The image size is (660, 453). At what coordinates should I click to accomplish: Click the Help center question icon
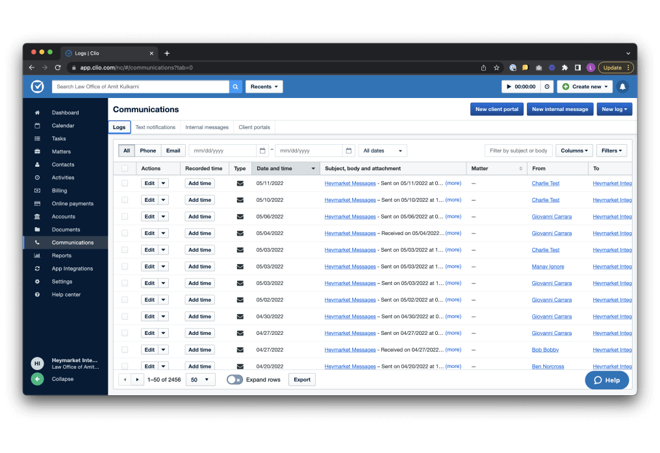point(37,295)
